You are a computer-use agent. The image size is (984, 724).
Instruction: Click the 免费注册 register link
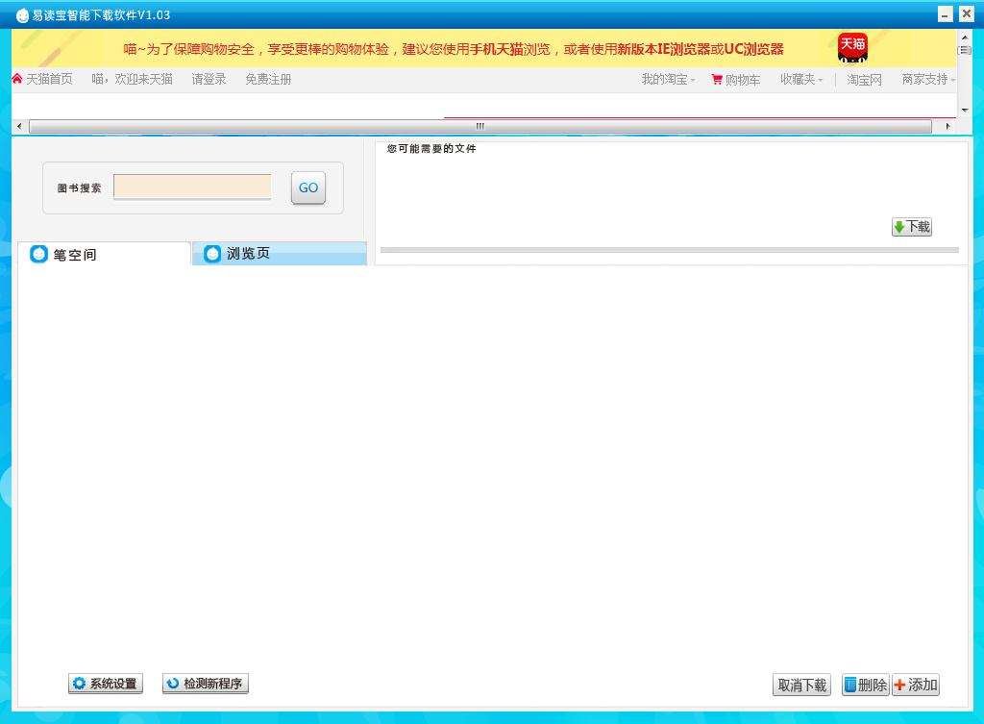pos(268,79)
